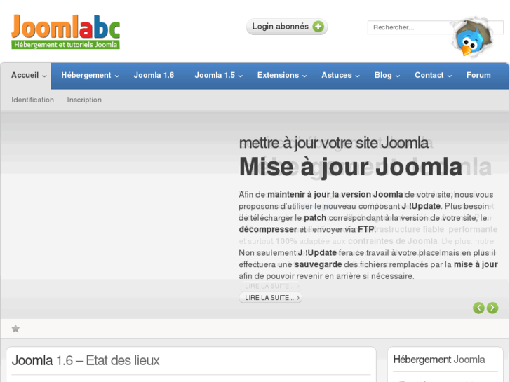Open the Accueil menu tab
Screen dimensions: 510x382
tap(26, 76)
